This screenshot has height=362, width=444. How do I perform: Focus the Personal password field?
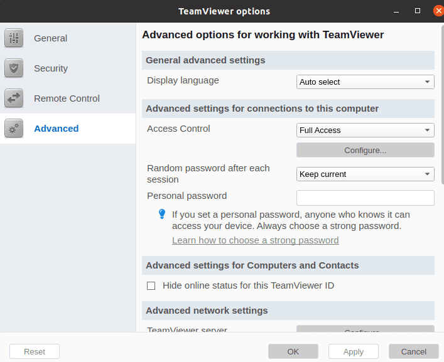365,198
